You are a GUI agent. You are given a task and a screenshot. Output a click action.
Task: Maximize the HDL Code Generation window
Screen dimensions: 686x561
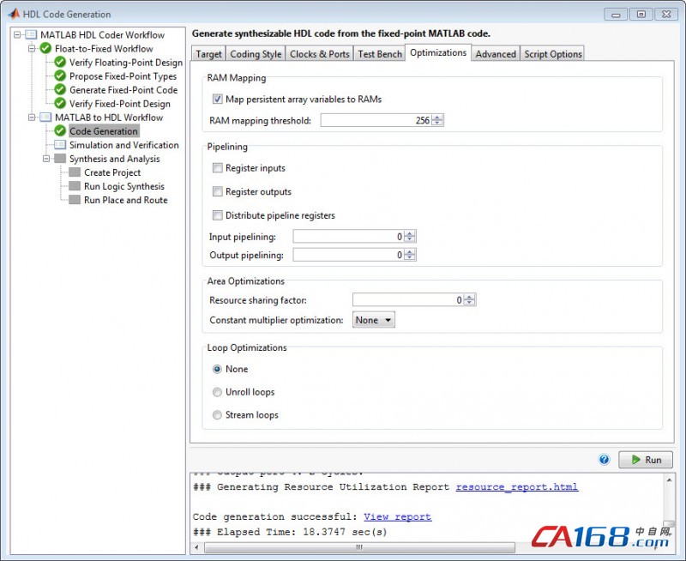pyautogui.click(x=641, y=15)
